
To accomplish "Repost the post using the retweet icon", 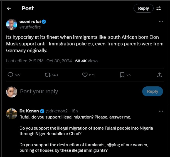I will point(48,75).
